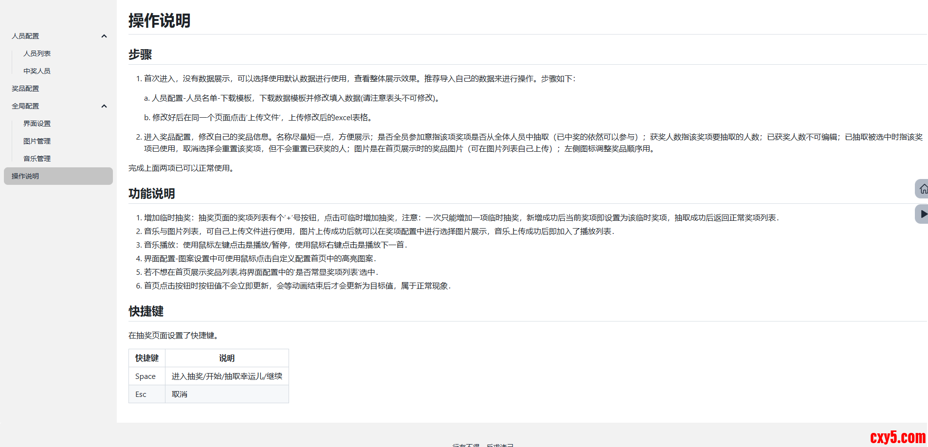Viewport: 928px width, 447px height.
Task: Click the Esc cell in the shortcut table
Action: click(141, 394)
